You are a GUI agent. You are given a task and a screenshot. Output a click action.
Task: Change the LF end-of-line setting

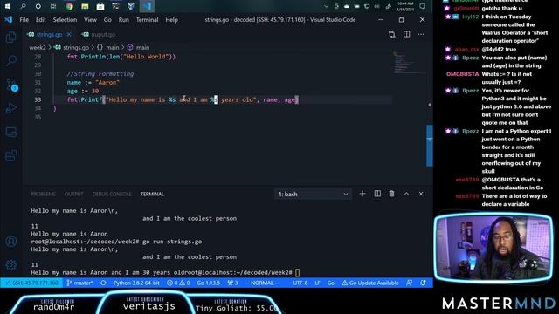(317, 283)
